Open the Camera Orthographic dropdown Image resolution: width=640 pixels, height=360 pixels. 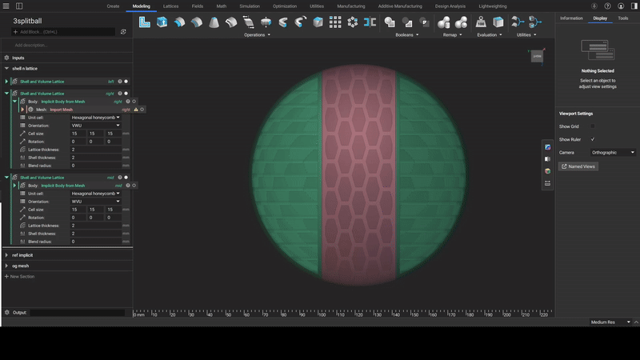(613, 153)
